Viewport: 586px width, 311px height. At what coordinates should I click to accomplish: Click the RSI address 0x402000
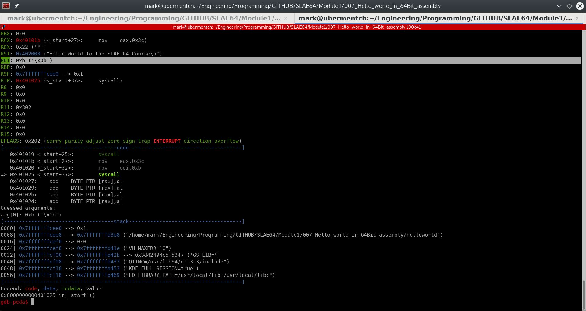28,54
